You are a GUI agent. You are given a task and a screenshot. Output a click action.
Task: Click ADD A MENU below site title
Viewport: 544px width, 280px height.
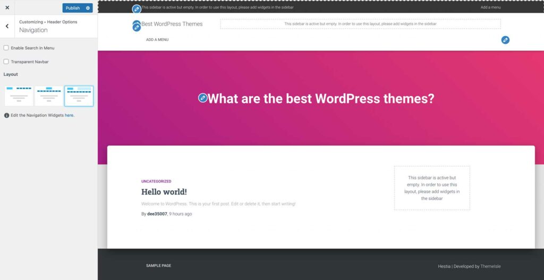coord(157,40)
